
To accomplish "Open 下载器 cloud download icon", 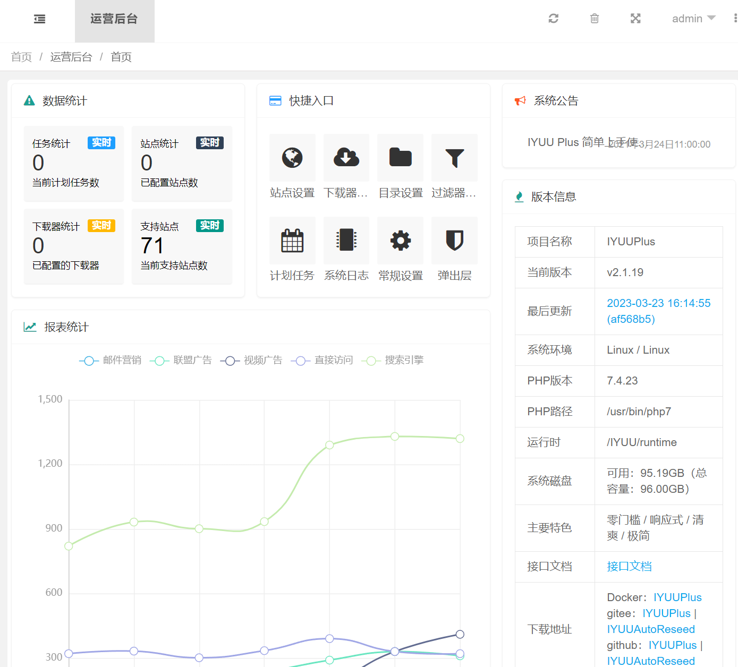I will [x=346, y=158].
